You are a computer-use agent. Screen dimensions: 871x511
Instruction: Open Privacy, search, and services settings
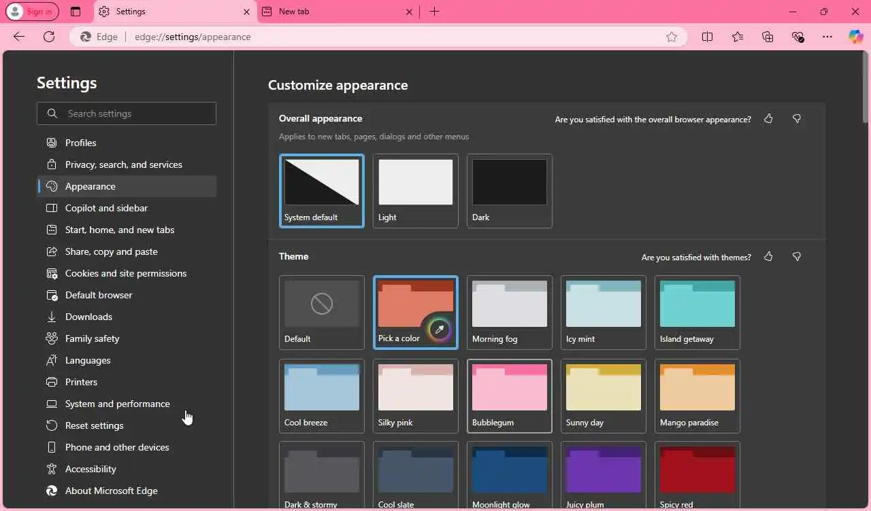[127, 164]
